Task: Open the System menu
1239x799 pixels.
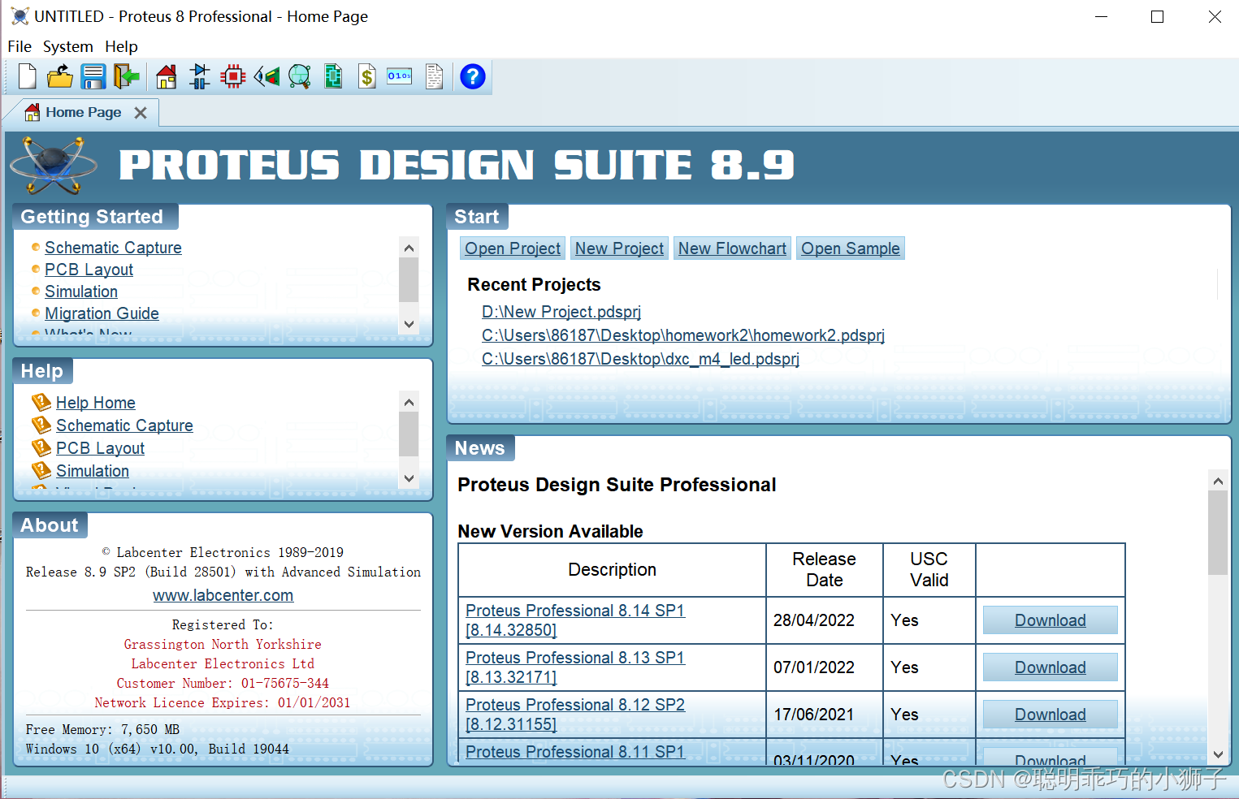Action: click(x=68, y=46)
